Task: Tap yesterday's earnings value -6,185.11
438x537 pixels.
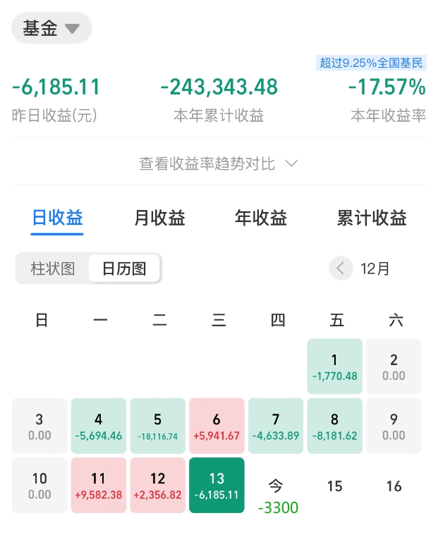Action: [x=56, y=87]
